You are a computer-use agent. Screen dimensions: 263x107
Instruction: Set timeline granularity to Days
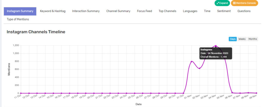pyautogui.click(x=233, y=39)
